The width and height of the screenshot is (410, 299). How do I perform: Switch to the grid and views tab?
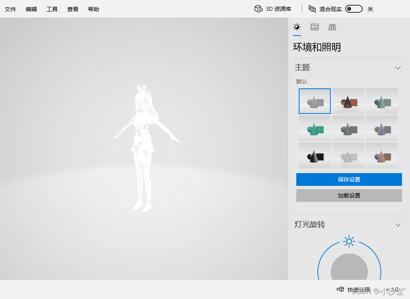(x=332, y=27)
